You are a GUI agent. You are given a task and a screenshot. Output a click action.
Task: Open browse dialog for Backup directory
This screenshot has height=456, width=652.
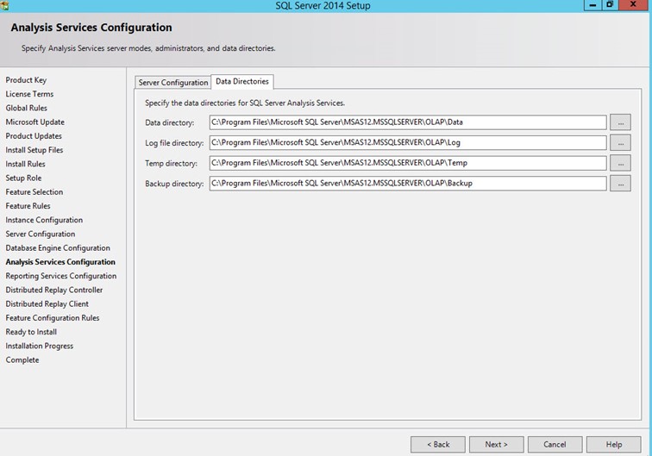619,184
